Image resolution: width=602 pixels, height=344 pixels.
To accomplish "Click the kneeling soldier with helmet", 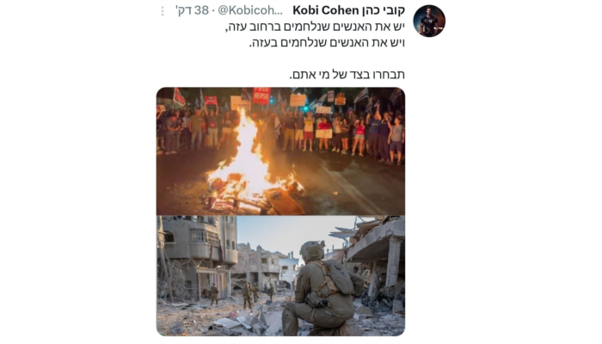I will [x=322, y=288].
